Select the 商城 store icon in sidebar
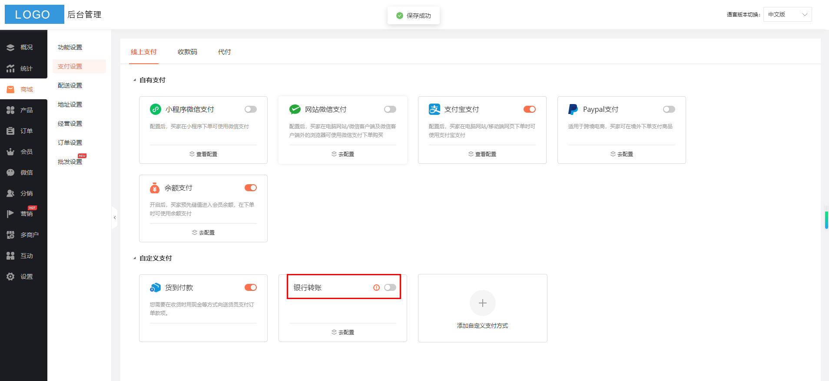Viewport: 829px width, 381px height. click(x=10, y=89)
